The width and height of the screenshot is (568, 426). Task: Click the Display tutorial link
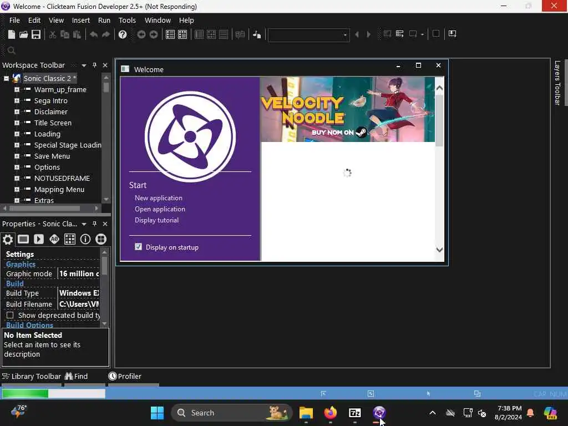click(x=156, y=220)
